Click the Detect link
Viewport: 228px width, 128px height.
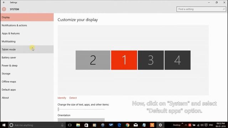coord(73,98)
